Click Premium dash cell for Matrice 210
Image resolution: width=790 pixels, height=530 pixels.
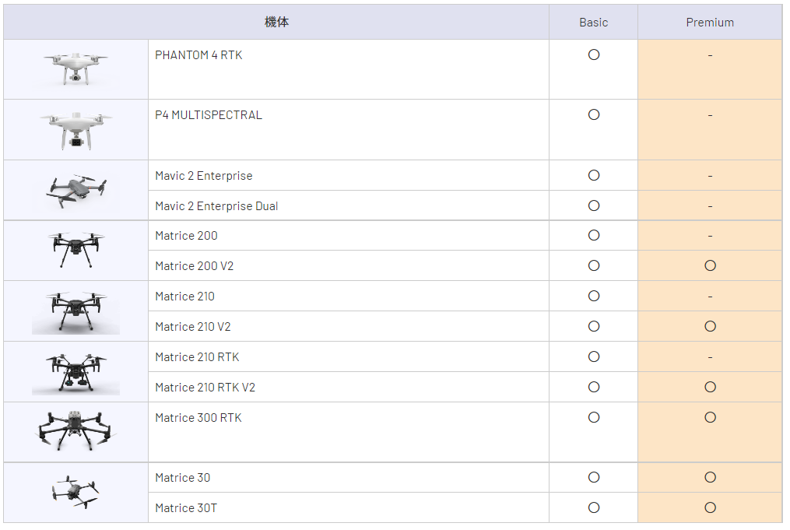click(710, 297)
